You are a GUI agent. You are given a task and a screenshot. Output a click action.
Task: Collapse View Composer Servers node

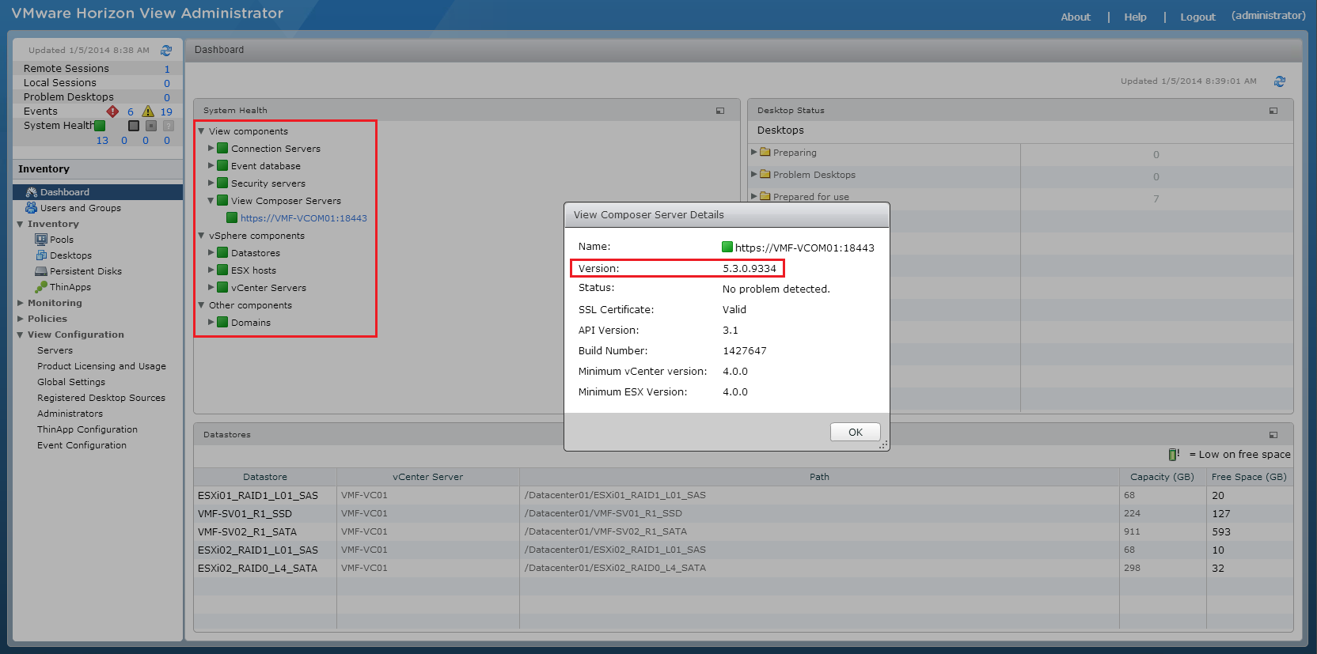point(211,201)
